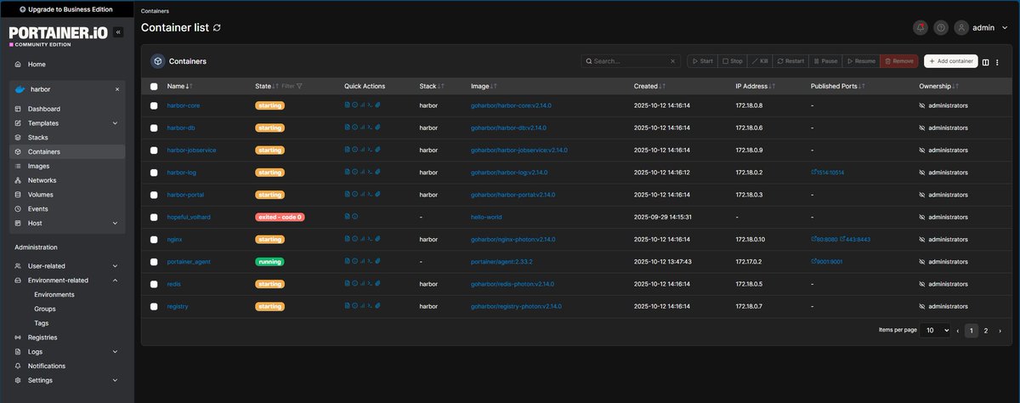Click the harbor environment Docker whale icon
Screen dimensions: 1020x403
click(20, 89)
